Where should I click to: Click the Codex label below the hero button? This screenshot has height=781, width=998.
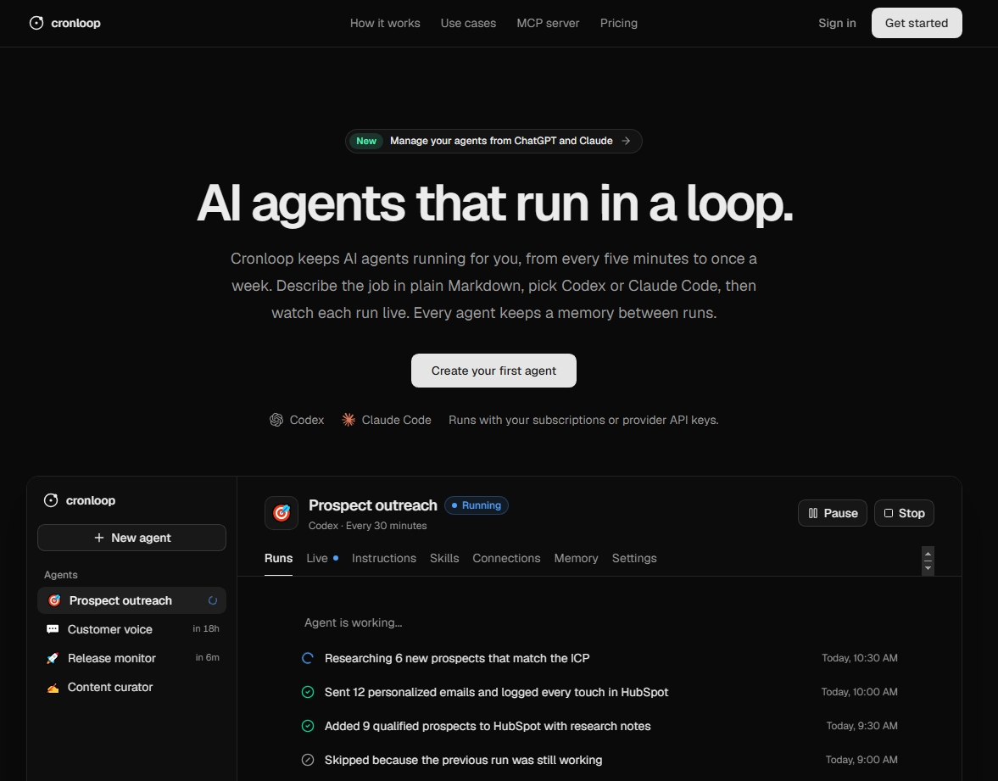click(307, 420)
